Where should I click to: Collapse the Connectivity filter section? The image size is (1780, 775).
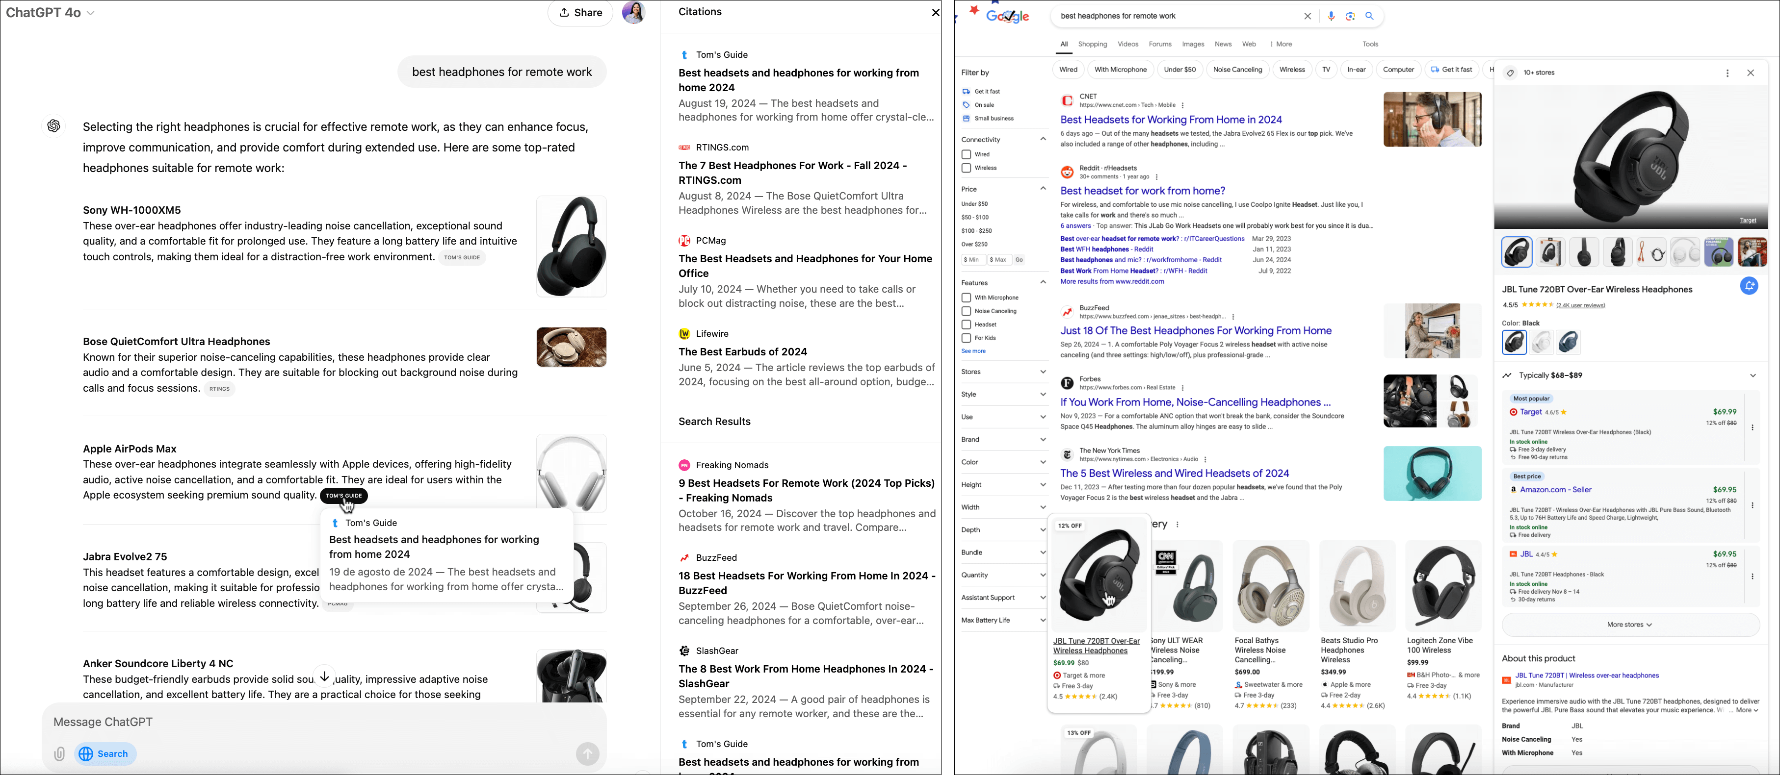(x=1043, y=139)
